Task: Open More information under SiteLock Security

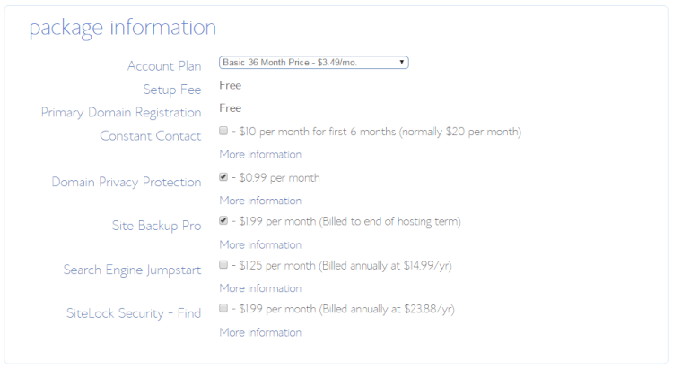Action: pyautogui.click(x=260, y=332)
